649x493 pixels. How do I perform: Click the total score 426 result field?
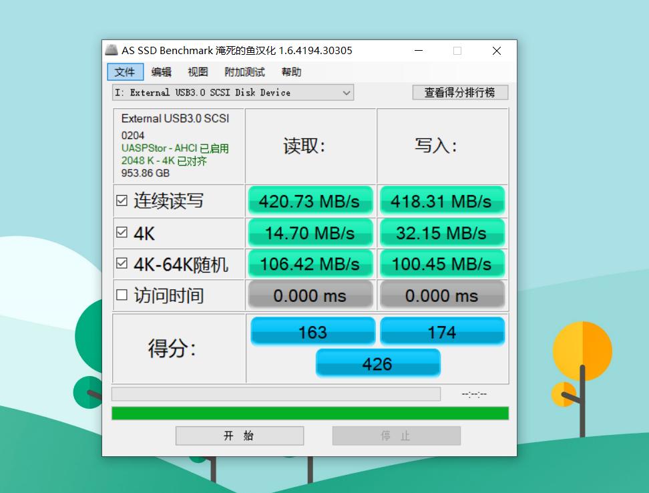[378, 363]
